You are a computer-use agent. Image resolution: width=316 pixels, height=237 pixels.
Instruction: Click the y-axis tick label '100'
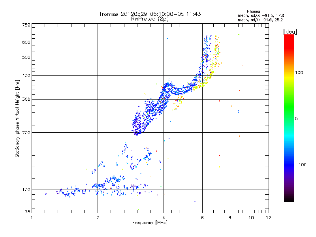coord(26,190)
